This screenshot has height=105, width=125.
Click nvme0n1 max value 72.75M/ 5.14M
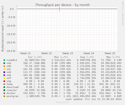pos(111,60)
